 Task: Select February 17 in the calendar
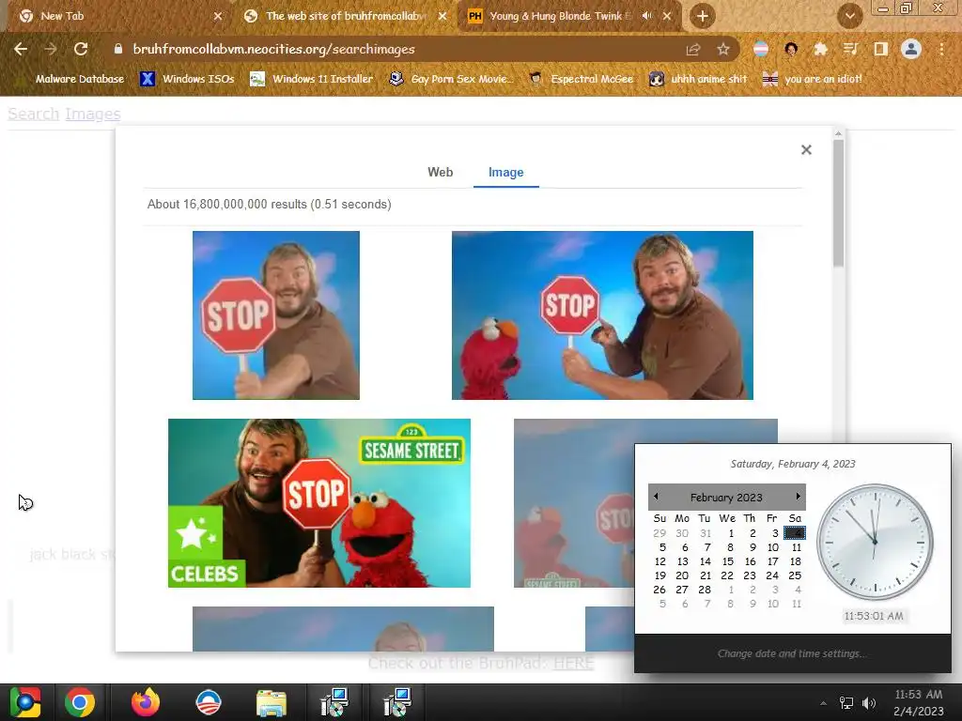[772, 561]
